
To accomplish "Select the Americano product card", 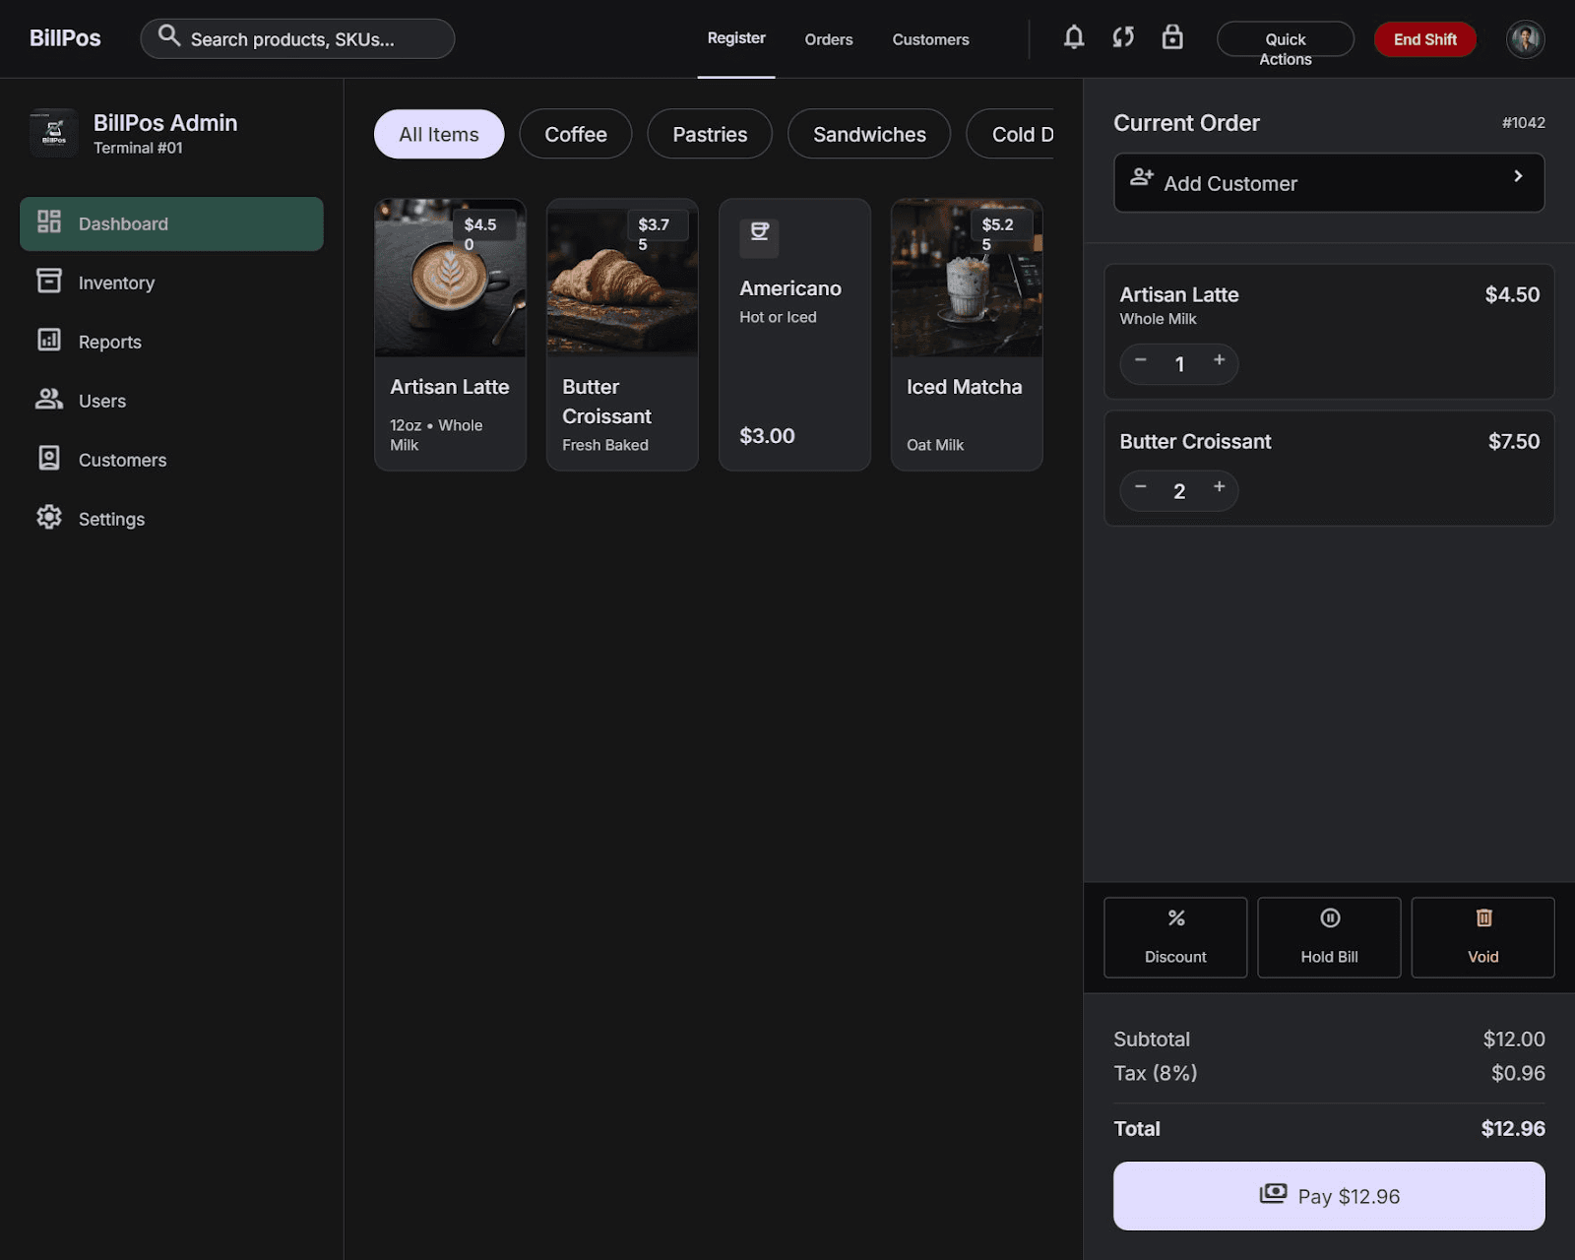I will tap(794, 335).
